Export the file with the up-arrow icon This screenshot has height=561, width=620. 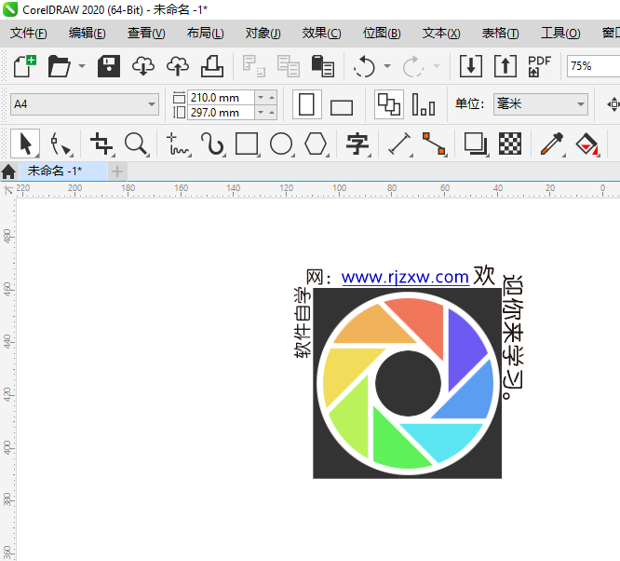[505, 66]
